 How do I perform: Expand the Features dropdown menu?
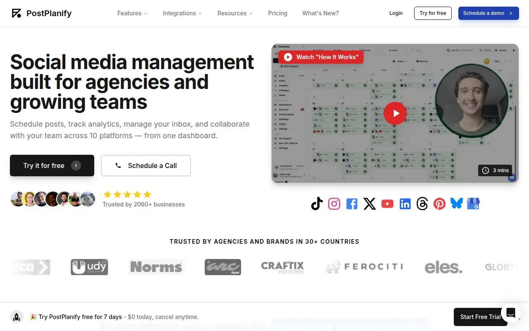tap(132, 13)
